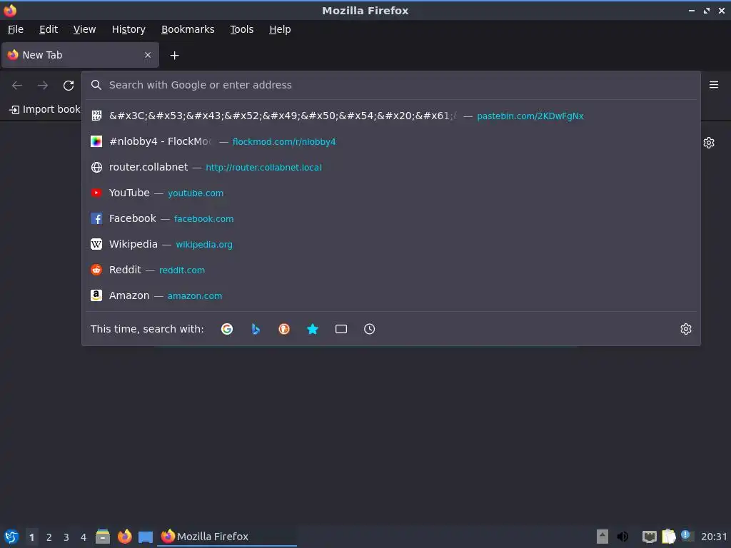Image resolution: width=731 pixels, height=548 pixels.
Task: Open a new tab with plus button
Action: click(x=174, y=56)
